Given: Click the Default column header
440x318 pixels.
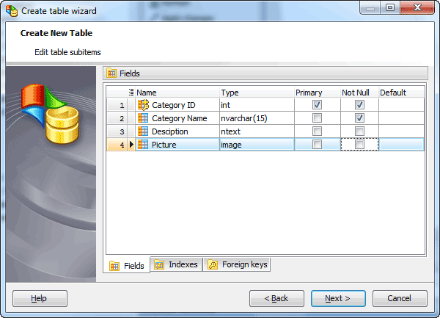Looking at the screenshot, I should pyautogui.click(x=401, y=93).
